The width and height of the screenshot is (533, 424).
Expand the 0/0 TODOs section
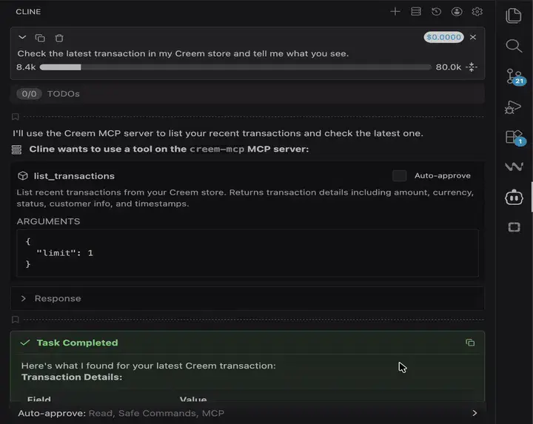point(247,94)
